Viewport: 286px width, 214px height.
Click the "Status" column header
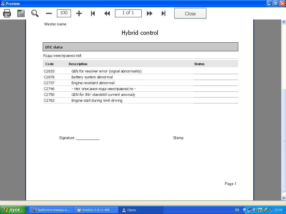coord(199,64)
